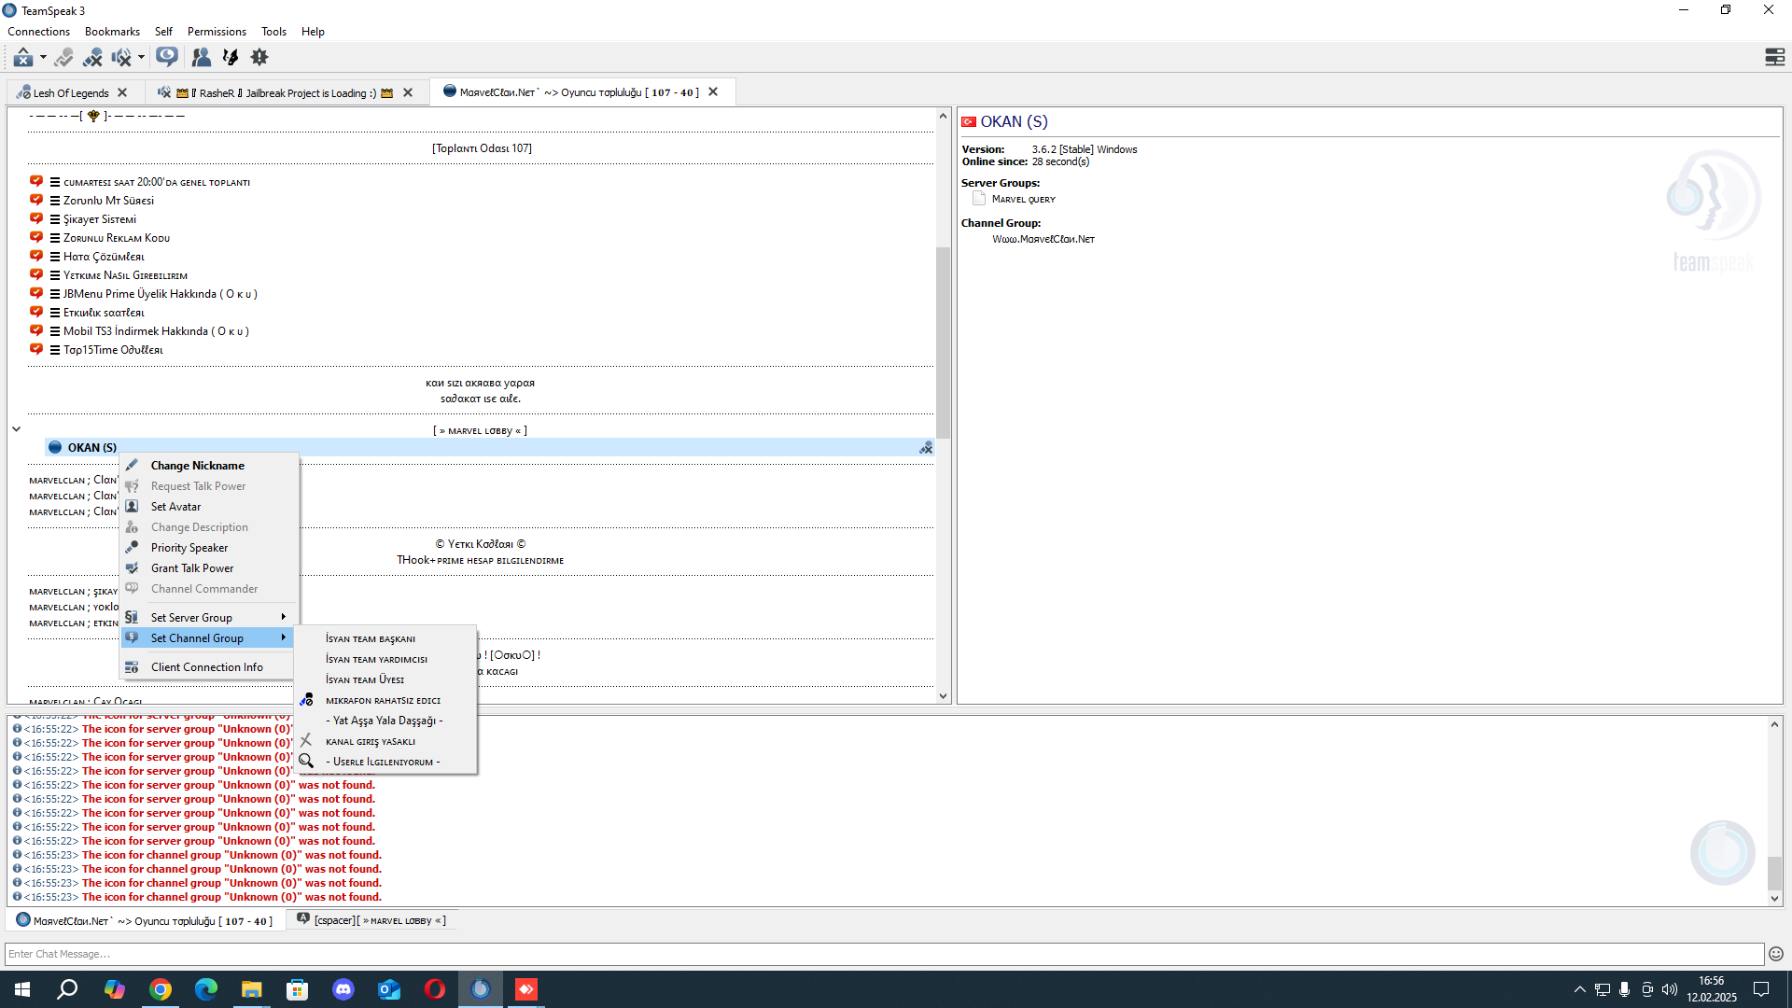Viewport: 1792px width, 1008px height.
Task: Assign İsyan Team Başkanı channel group
Action: 385,639
